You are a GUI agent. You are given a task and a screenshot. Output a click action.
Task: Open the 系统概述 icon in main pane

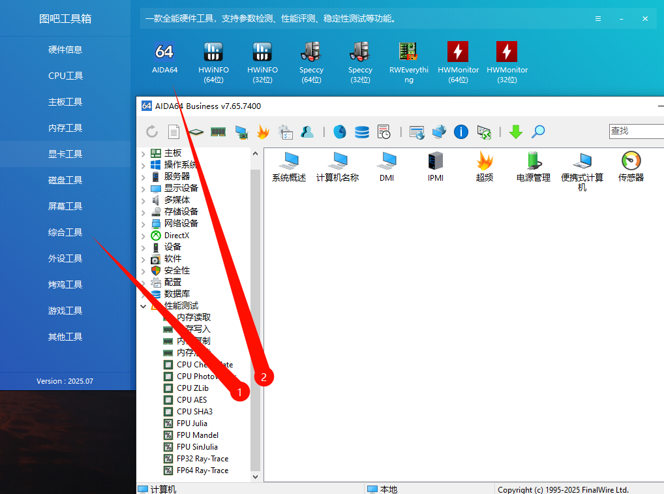(x=289, y=167)
